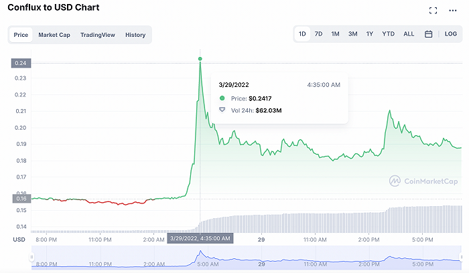The height and width of the screenshot is (273, 469).
Task: Open fullscreen chart view icon
Action: (433, 11)
